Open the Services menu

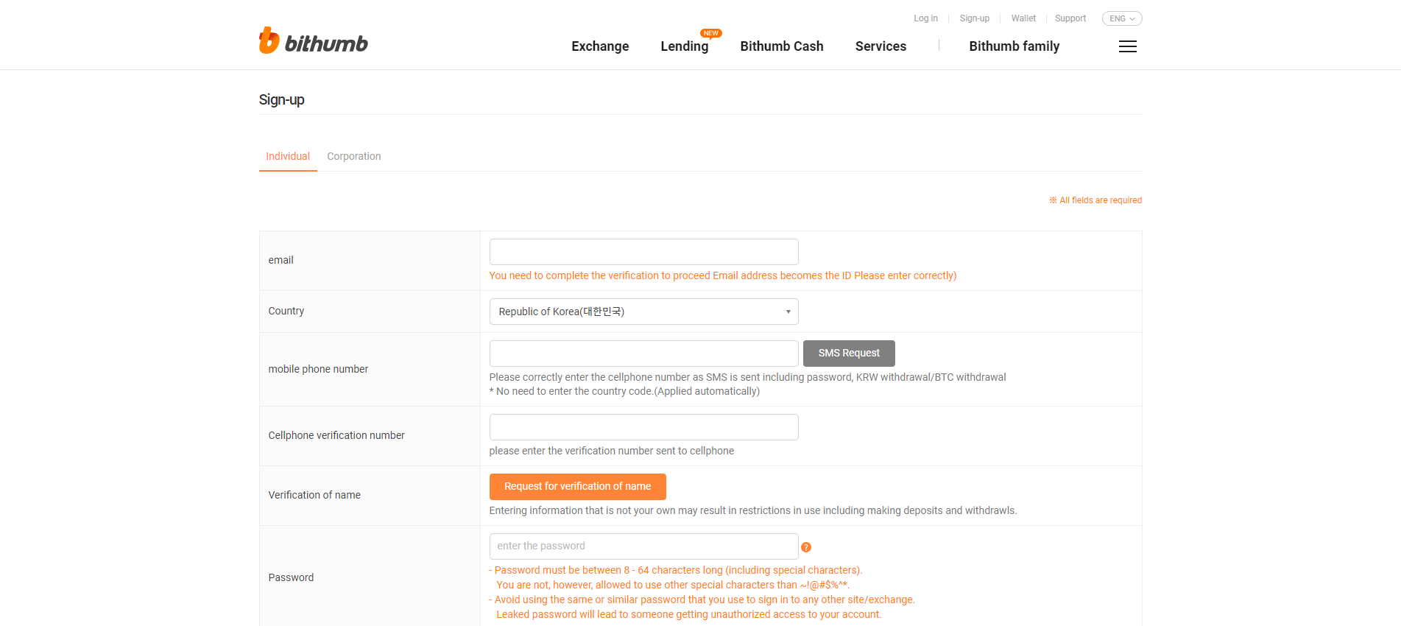coord(881,46)
